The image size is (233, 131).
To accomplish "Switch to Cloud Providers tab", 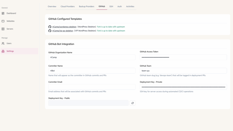I will pos(68,6).
